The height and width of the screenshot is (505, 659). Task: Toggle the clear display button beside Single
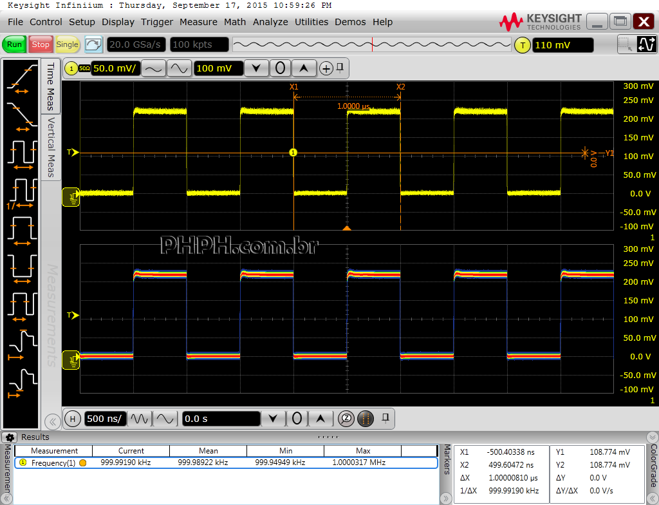(x=94, y=44)
